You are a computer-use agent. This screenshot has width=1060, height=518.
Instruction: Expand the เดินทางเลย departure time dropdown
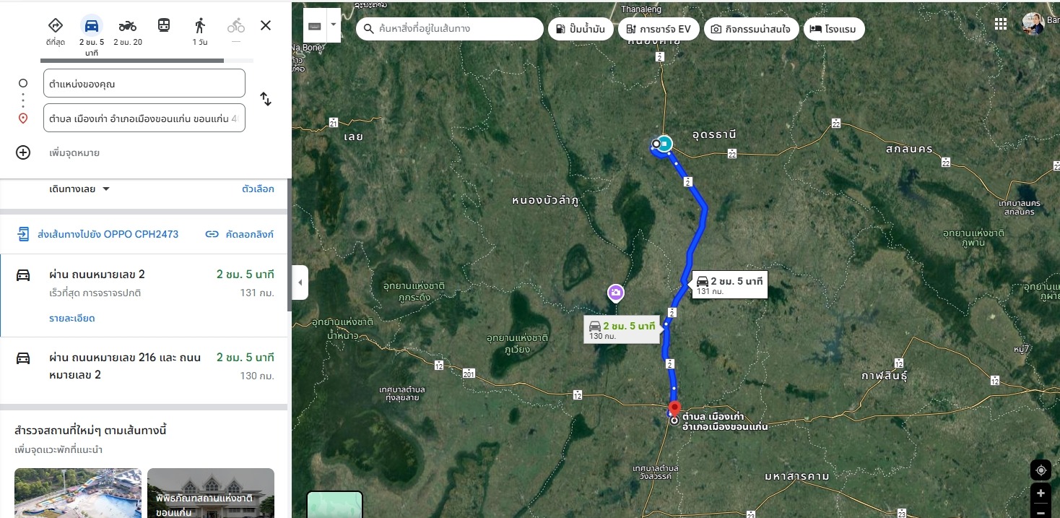(79, 189)
